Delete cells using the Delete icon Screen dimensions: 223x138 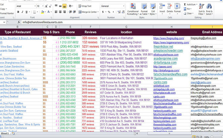pos(170,9)
